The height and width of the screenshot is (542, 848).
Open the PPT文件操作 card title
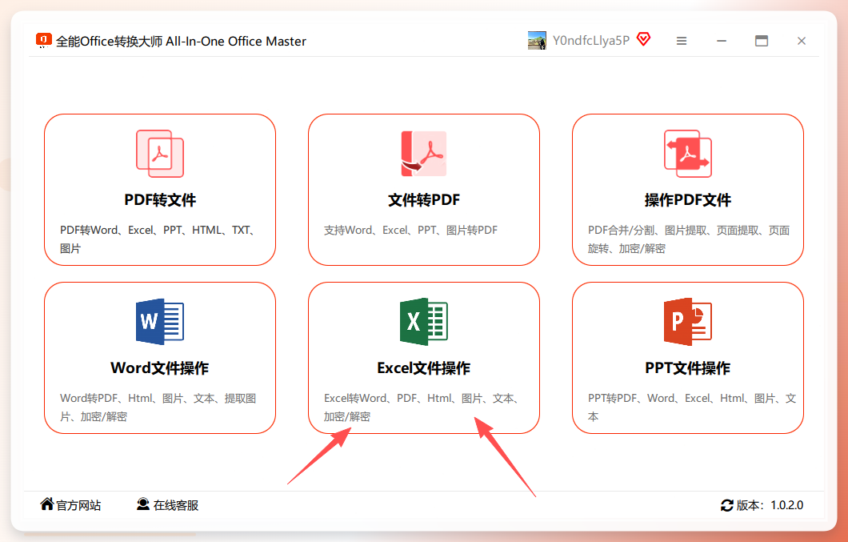688,368
